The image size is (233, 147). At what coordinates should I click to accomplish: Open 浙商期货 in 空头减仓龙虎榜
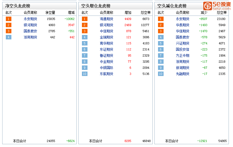point(182,62)
